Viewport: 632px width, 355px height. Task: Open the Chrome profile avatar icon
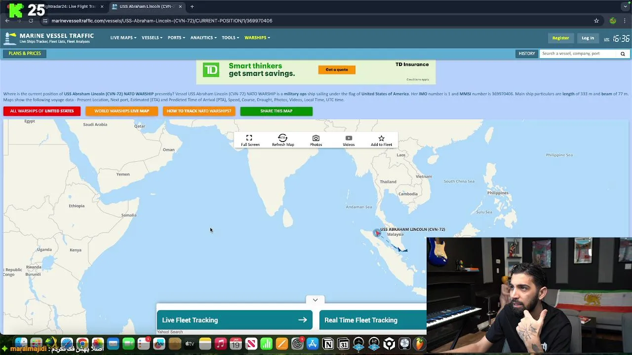tap(613, 21)
